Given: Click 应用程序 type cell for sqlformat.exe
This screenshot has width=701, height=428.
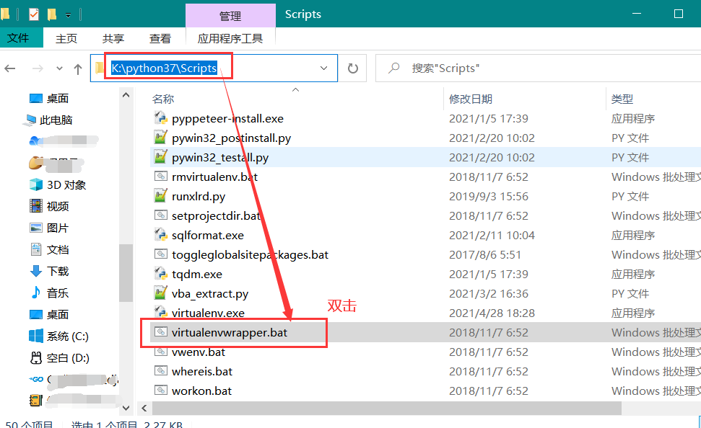Looking at the screenshot, I should tap(633, 235).
